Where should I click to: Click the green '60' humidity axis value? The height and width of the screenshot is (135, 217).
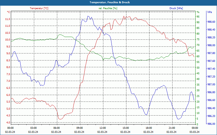tap(198, 56)
